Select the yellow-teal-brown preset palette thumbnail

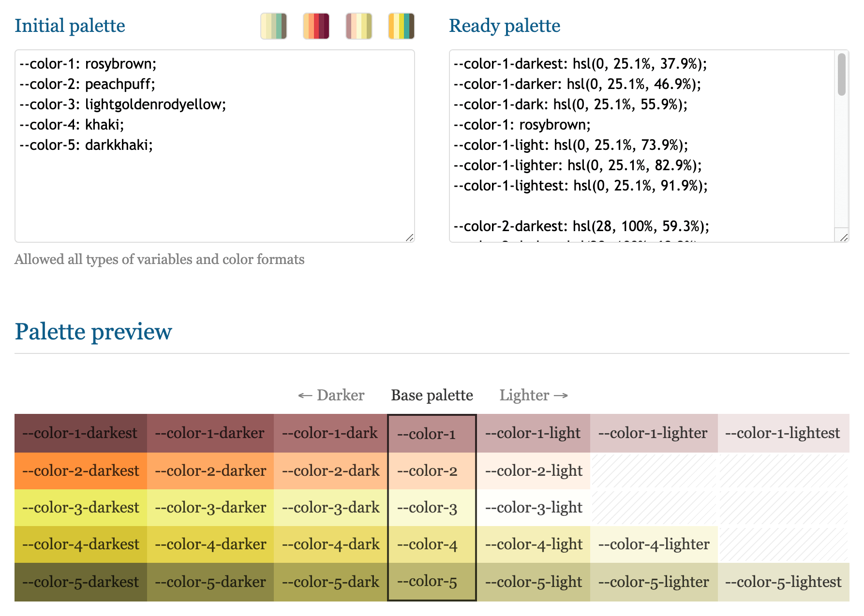[x=402, y=26]
